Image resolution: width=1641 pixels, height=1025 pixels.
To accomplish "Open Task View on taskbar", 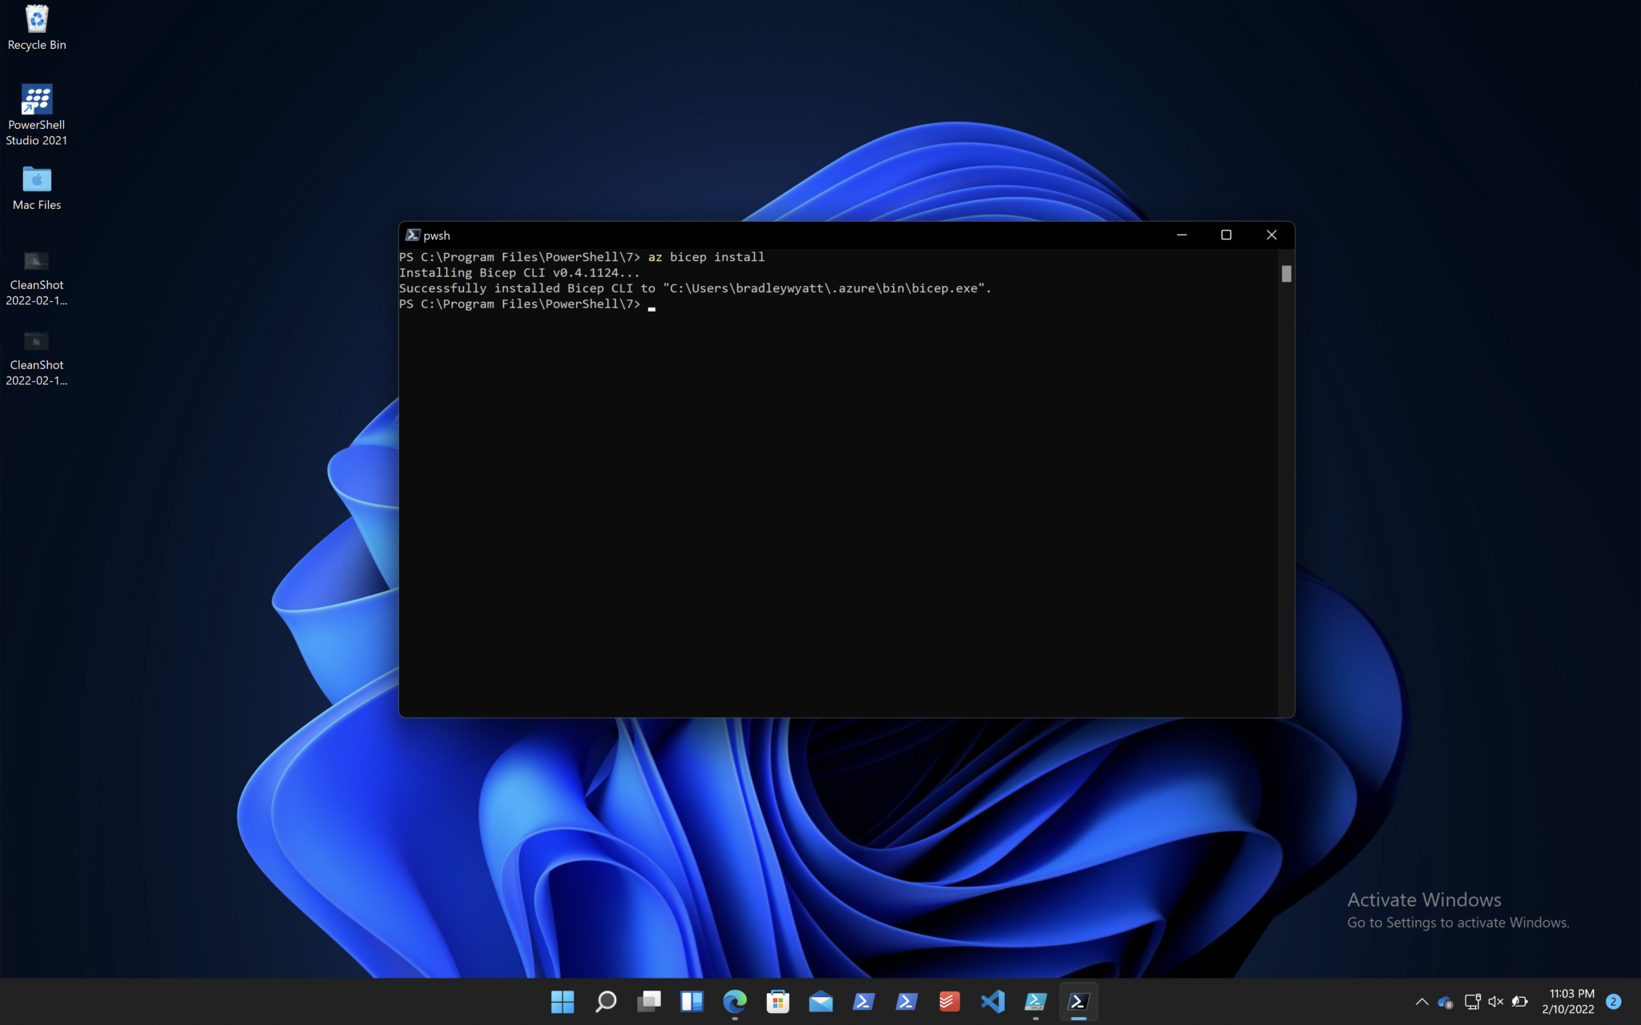I will pos(649,1001).
